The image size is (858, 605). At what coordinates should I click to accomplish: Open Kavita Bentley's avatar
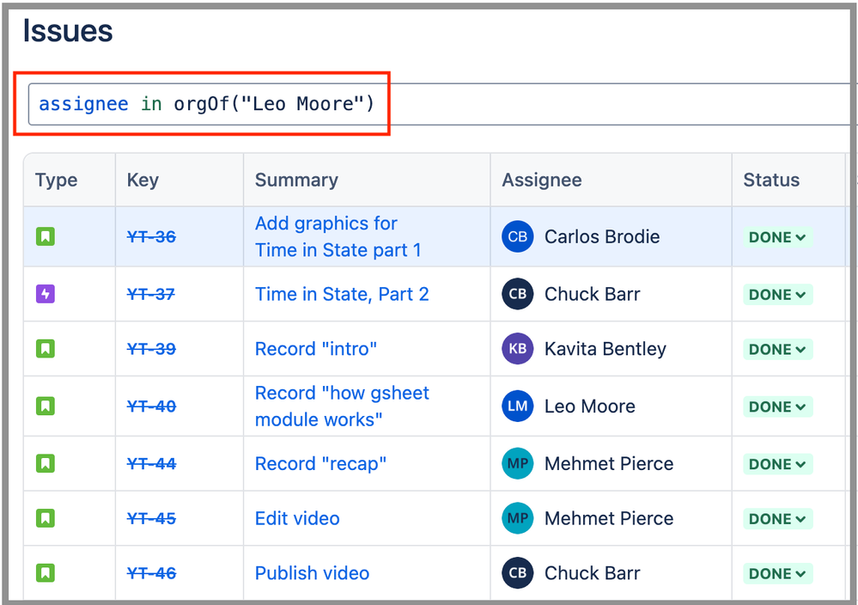pyautogui.click(x=516, y=349)
